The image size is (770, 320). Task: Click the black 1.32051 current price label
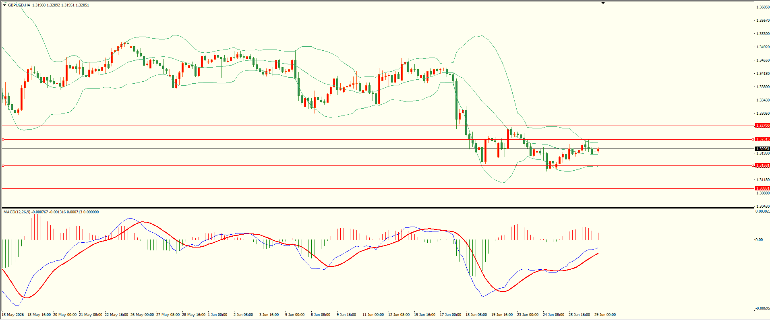point(762,149)
